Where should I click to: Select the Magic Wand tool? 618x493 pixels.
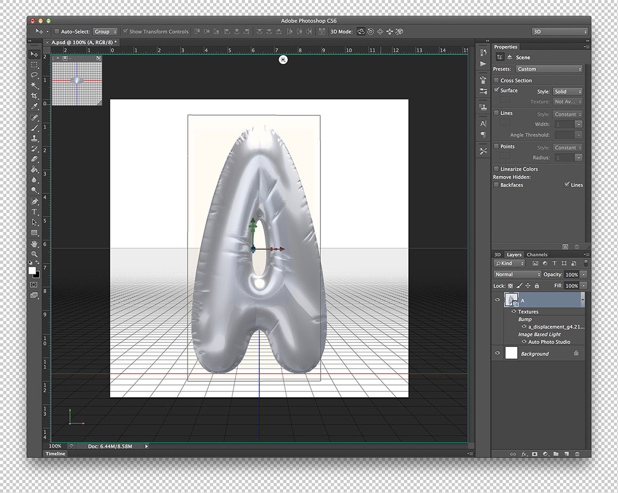click(34, 85)
